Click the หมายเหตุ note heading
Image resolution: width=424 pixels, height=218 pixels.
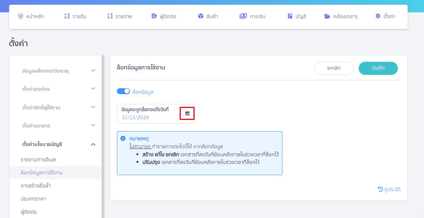pyautogui.click(x=139, y=139)
